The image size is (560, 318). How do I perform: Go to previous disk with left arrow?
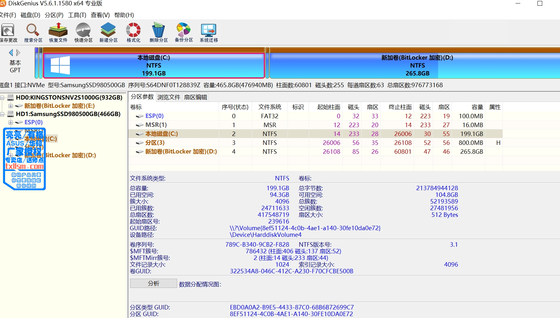11,53
